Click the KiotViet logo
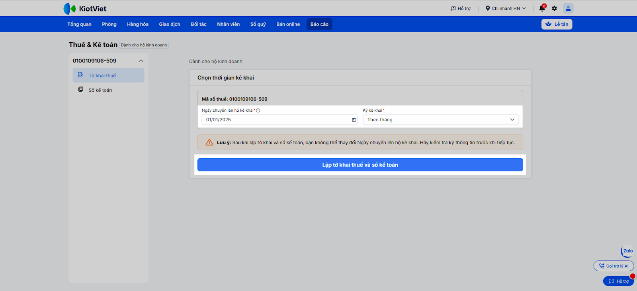The image size is (637, 291). point(85,8)
